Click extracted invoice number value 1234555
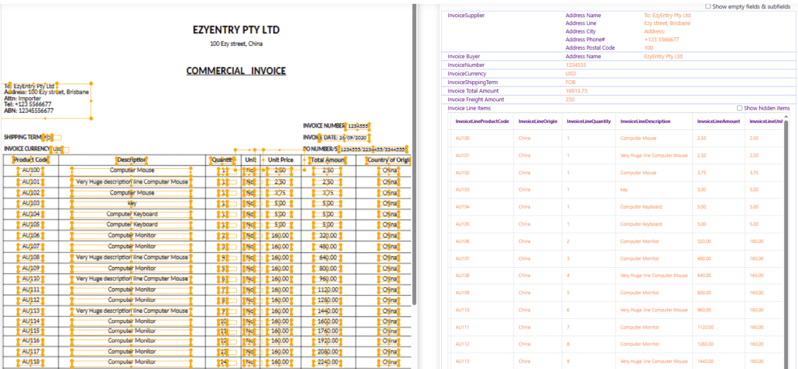This screenshot has width=798, height=369. (x=576, y=65)
